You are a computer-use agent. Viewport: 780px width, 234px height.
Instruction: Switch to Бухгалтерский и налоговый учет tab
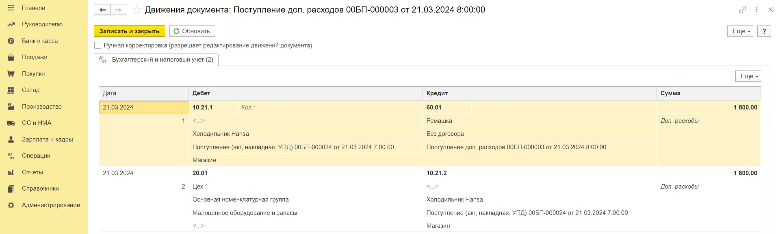click(x=156, y=60)
